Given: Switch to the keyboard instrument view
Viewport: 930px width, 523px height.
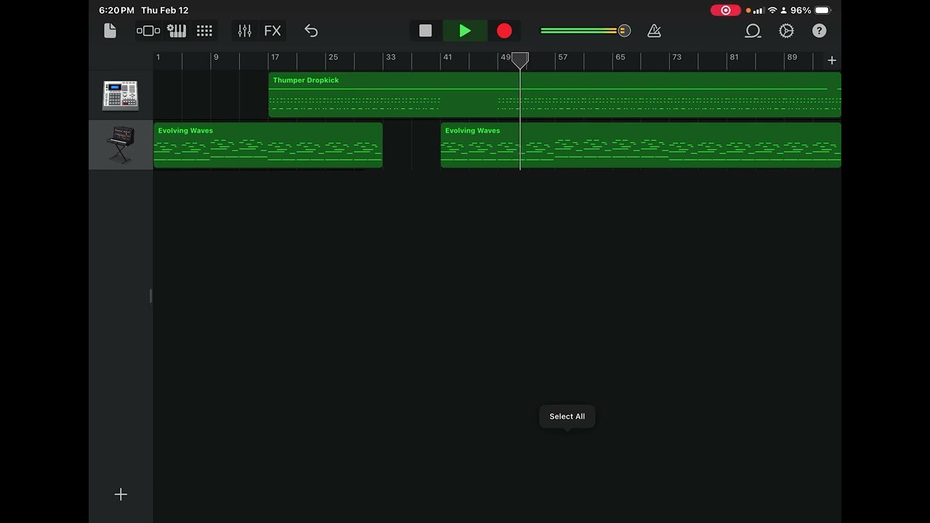Looking at the screenshot, I should (177, 31).
